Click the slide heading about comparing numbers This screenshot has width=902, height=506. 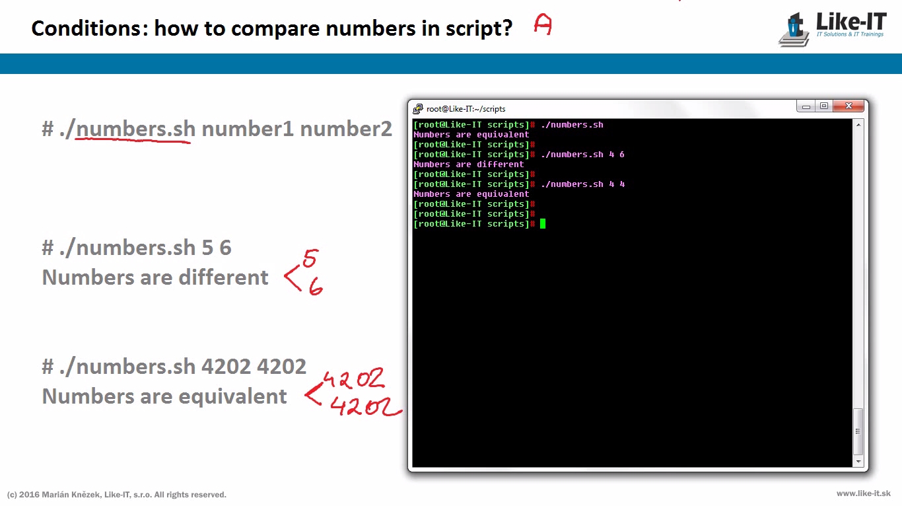tap(271, 28)
